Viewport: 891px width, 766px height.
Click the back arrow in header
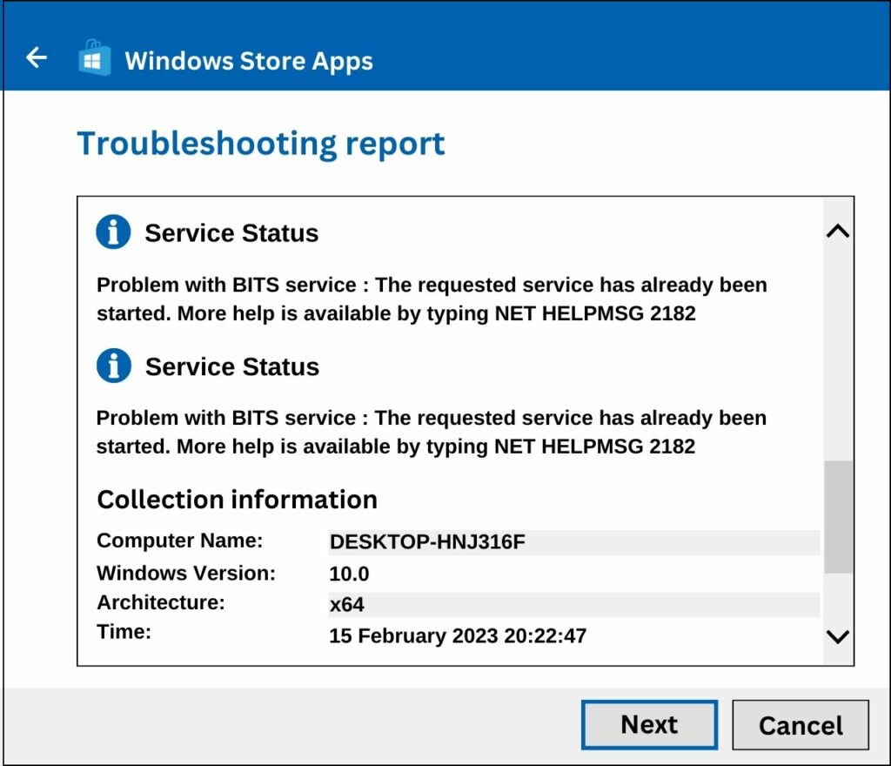click(37, 57)
